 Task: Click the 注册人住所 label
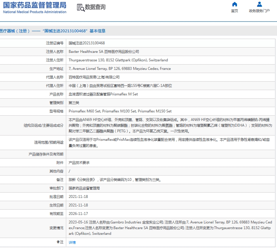(x=55, y=60)
